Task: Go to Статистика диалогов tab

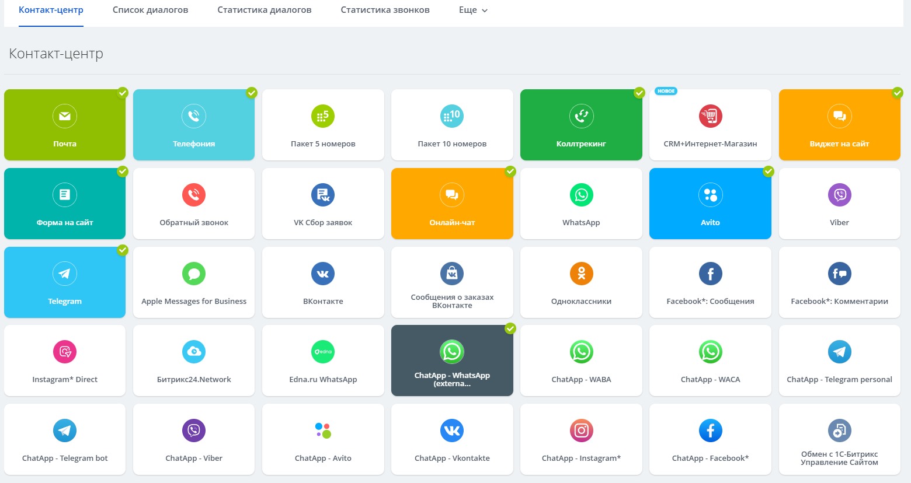Action: tap(265, 10)
